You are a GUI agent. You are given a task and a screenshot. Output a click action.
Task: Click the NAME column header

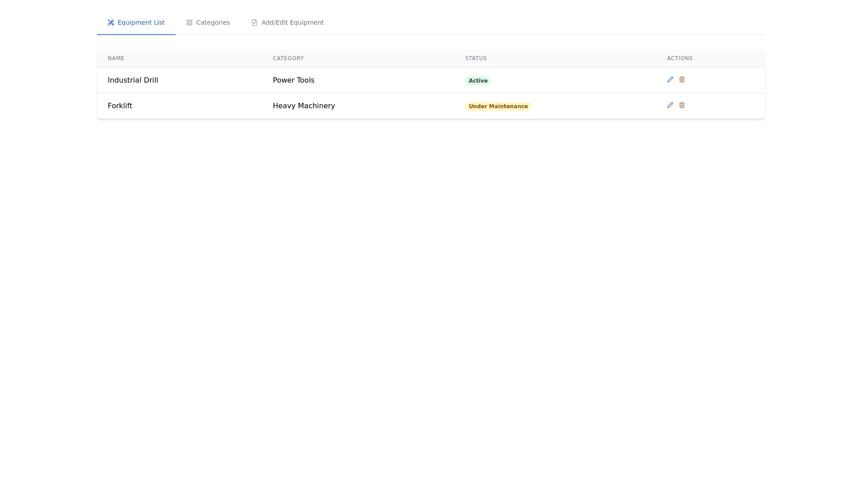click(x=116, y=58)
